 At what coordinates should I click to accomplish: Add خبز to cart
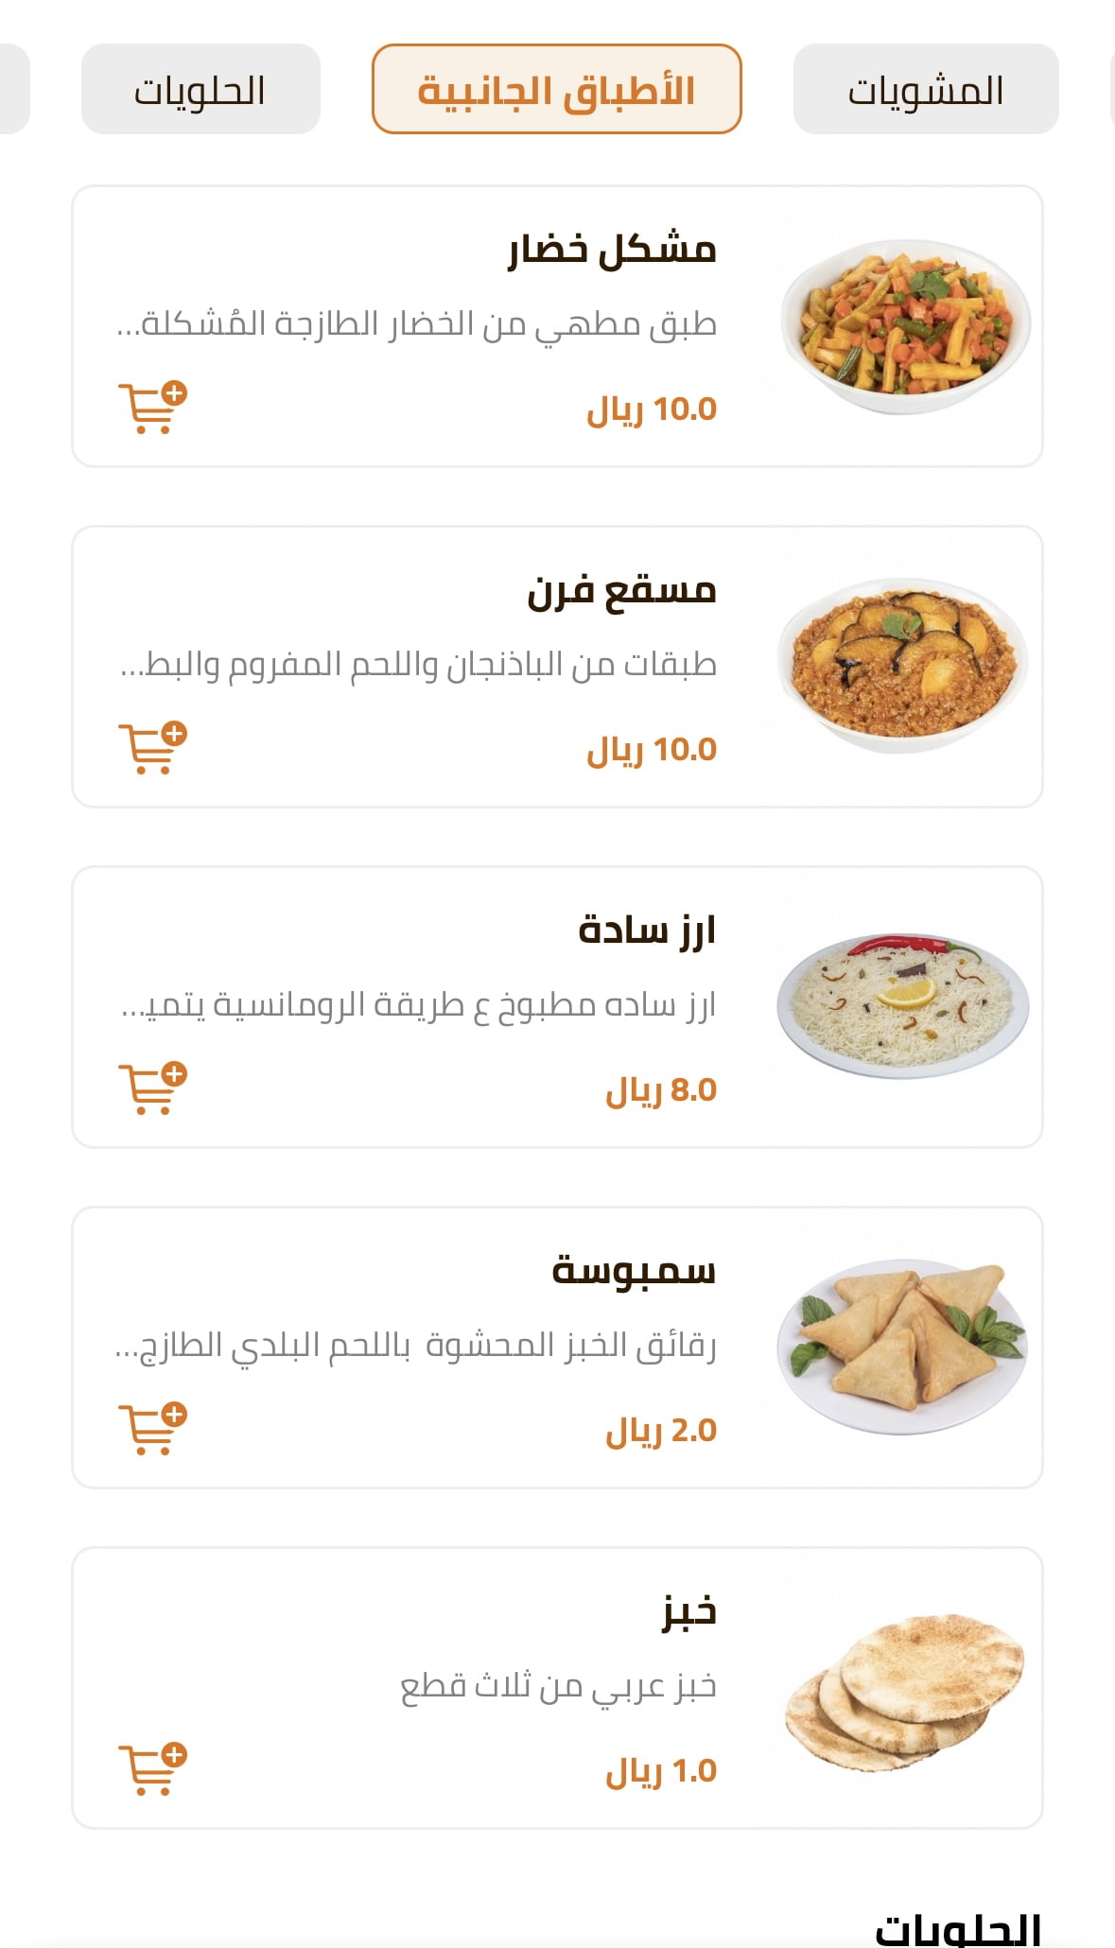pos(152,1770)
